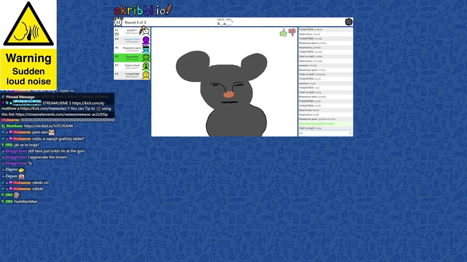
Task: Click the veewooveewoo username in pinned message
Action: click(x=27, y=103)
